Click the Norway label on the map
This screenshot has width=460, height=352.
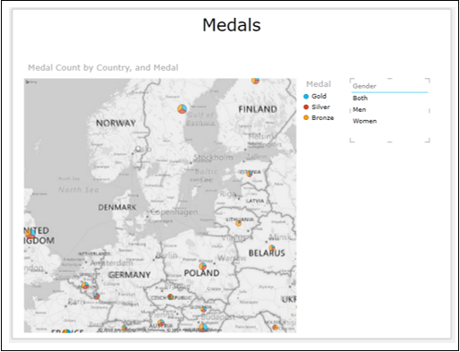tap(115, 123)
